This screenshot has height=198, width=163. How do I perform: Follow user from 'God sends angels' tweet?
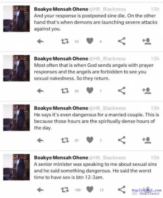[x=146, y=91]
